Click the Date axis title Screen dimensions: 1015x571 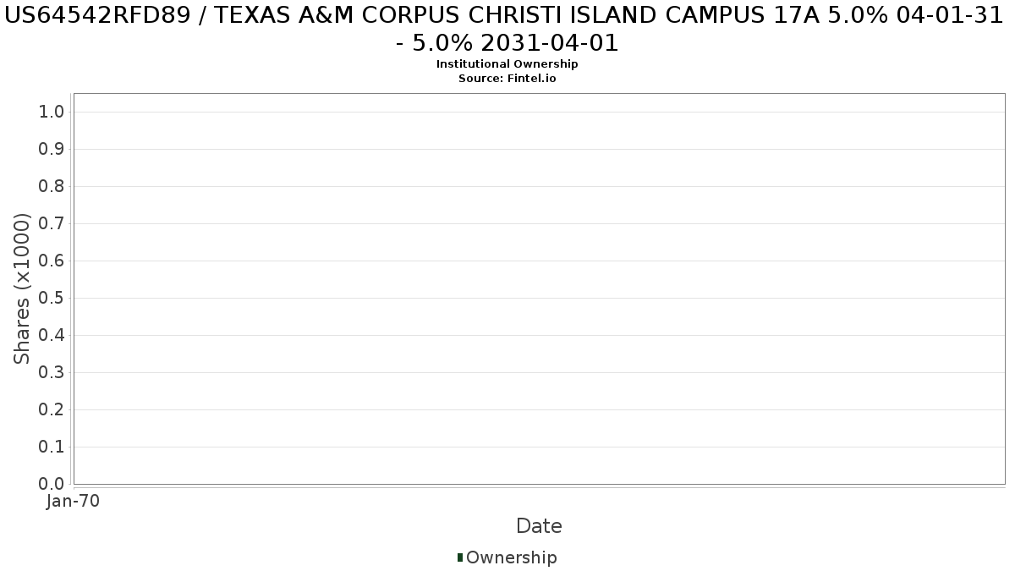(x=539, y=526)
